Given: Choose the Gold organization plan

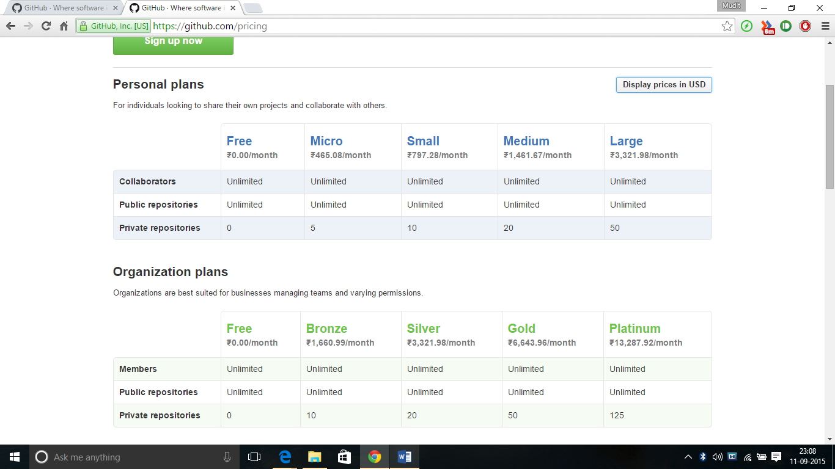Looking at the screenshot, I should pyautogui.click(x=521, y=329).
